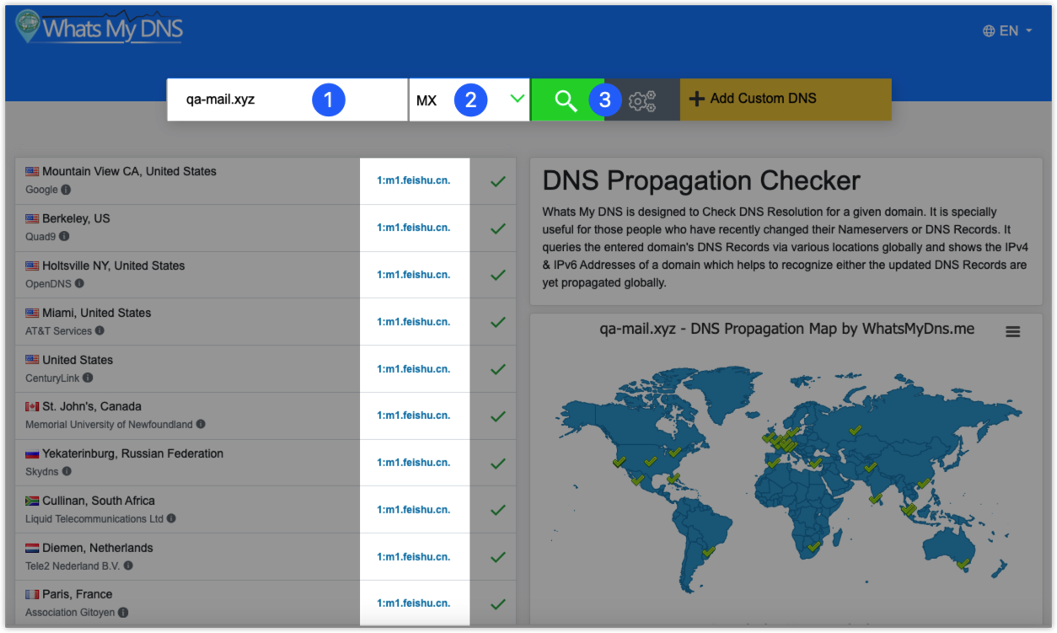The width and height of the screenshot is (1057, 633).
Task: Open the MX result for Holtsville NY
Action: coord(414,275)
